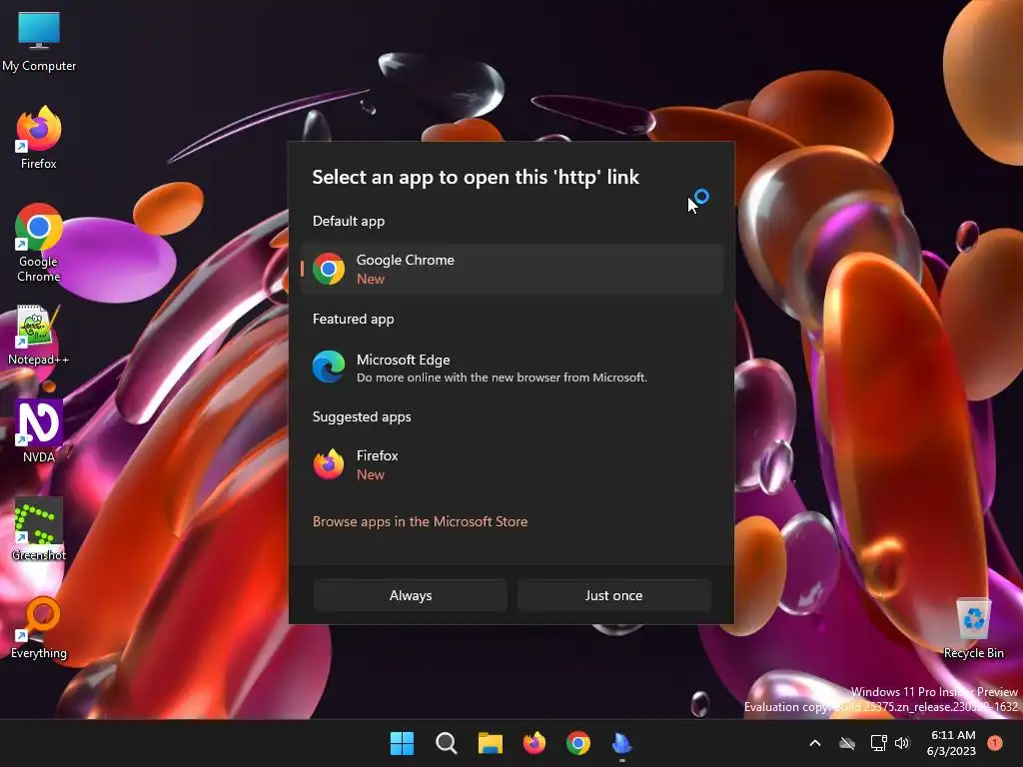The height and width of the screenshot is (767, 1023).
Task: Open File Explorer from taskbar
Action: click(490, 743)
